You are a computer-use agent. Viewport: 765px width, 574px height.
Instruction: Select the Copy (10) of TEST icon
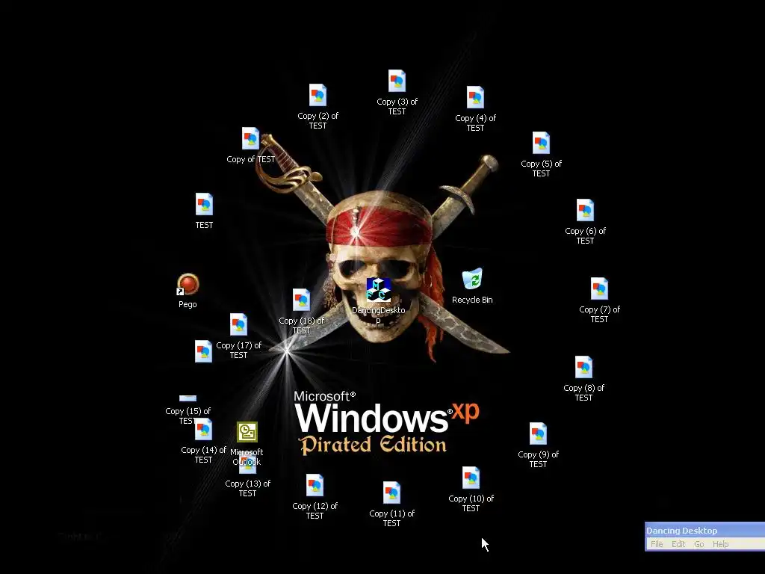pyautogui.click(x=471, y=478)
